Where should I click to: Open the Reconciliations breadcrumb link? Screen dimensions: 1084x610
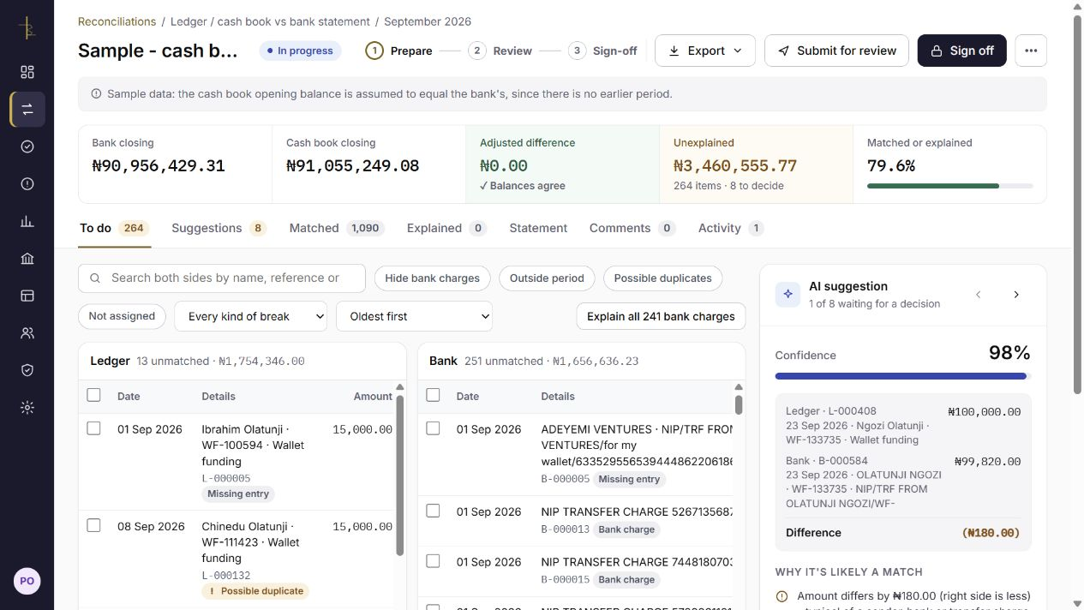click(x=117, y=21)
